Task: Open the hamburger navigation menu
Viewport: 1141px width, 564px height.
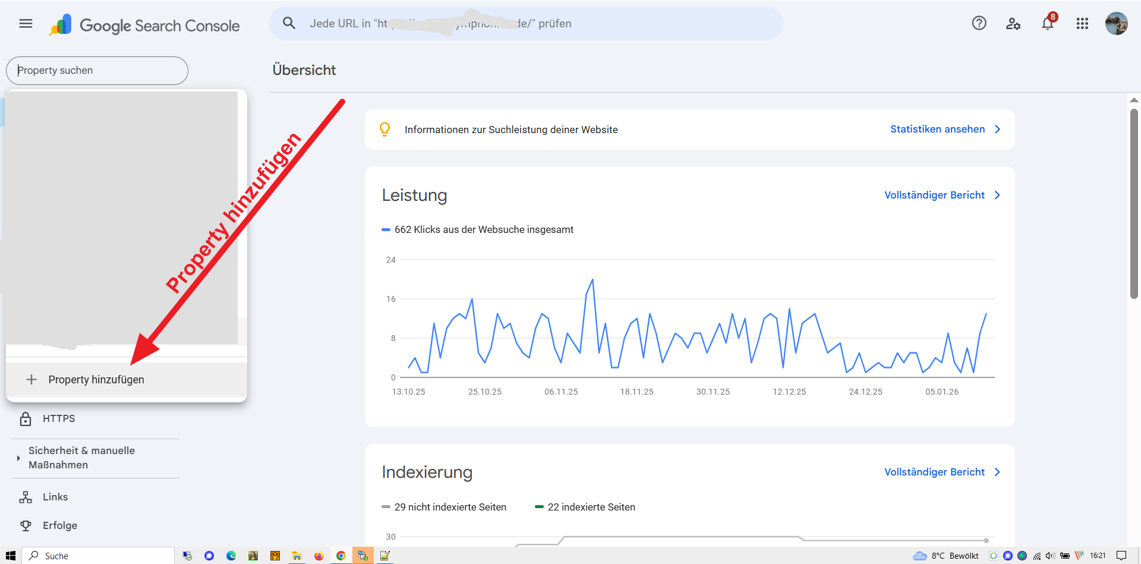Action: tap(26, 24)
